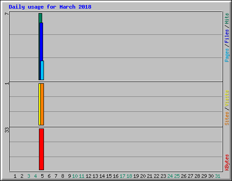Click day label '23' on the x-axis
This screenshot has height=181, width=232.
click(x=163, y=176)
